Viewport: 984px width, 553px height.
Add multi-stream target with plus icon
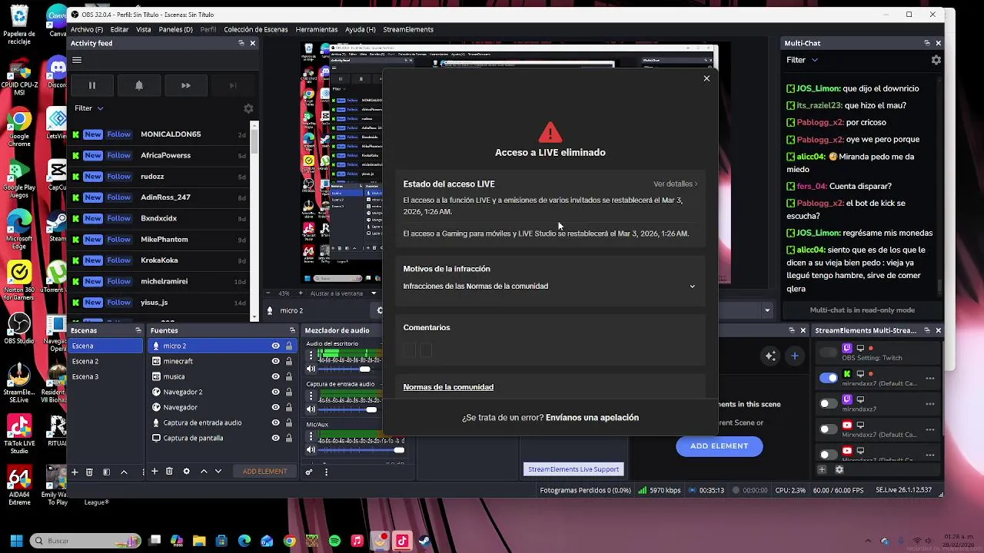[x=822, y=469]
